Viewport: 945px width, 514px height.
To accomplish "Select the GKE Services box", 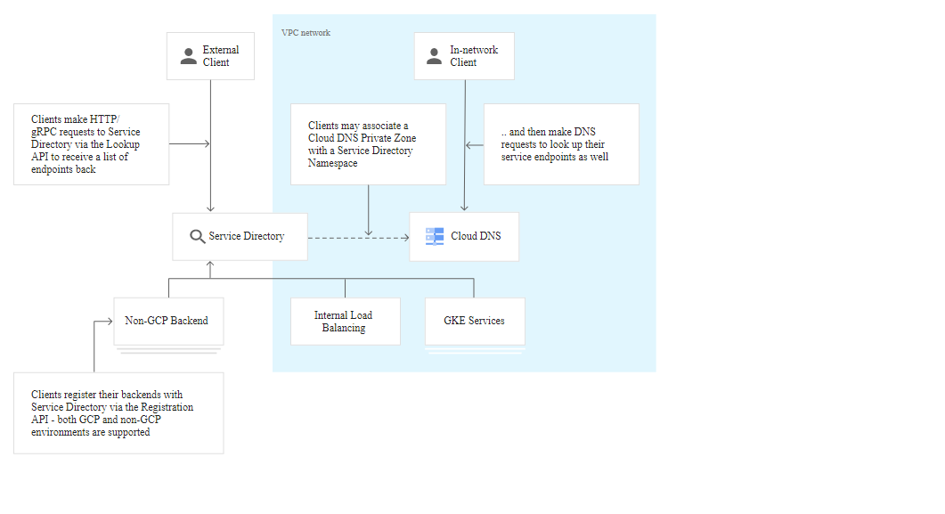I will click(475, 322).
